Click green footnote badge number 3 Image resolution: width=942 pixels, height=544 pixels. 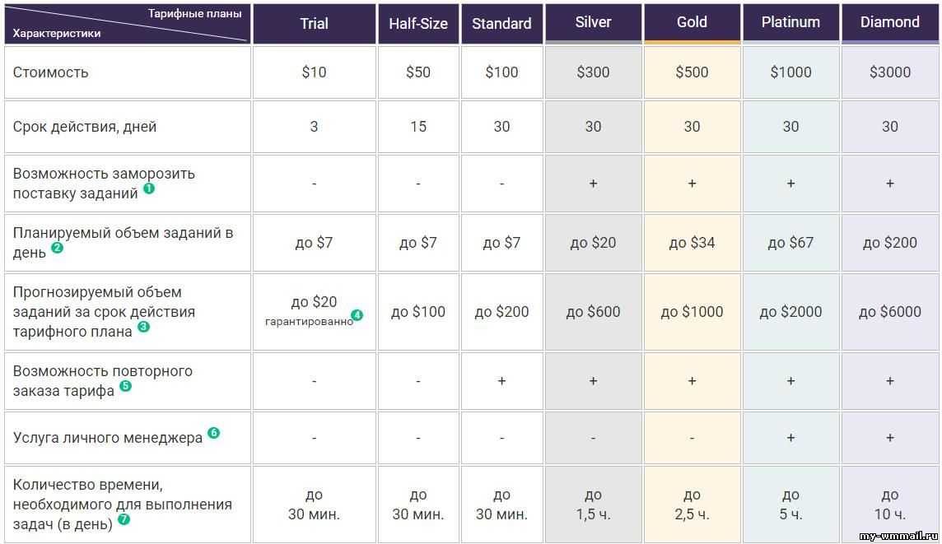pyautogui.click(x=143, y=326)
